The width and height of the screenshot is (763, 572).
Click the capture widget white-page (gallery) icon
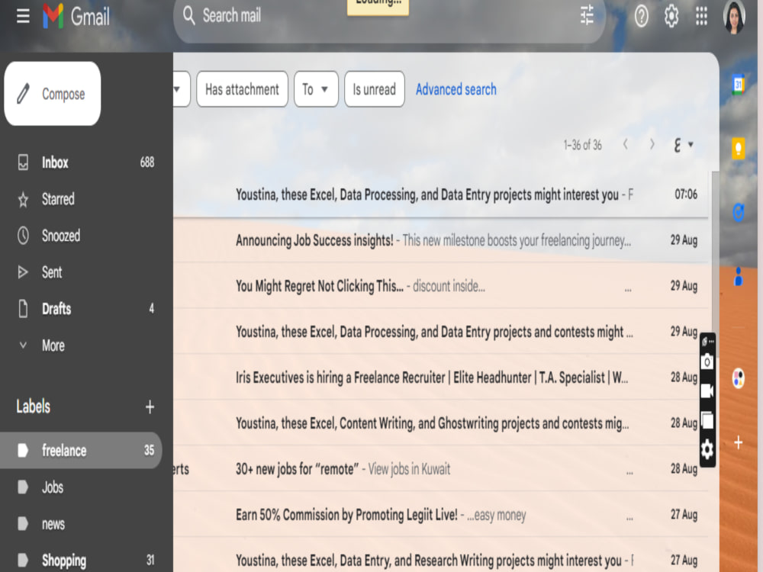pyautogui.click(x=707, y=419)
